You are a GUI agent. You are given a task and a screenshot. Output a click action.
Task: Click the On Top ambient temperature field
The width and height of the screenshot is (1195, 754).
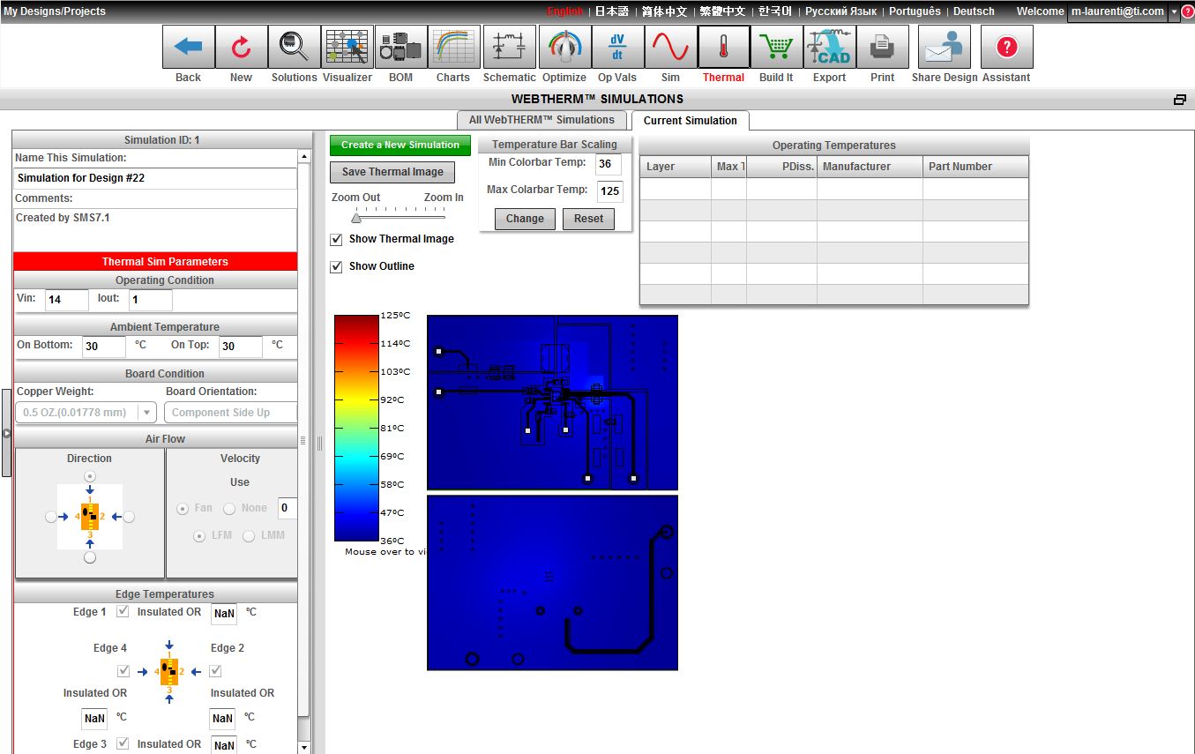coord(241,347)
